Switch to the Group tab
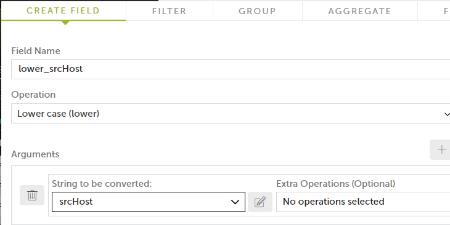The image size is (450, 225). click(x=258, y=11)
